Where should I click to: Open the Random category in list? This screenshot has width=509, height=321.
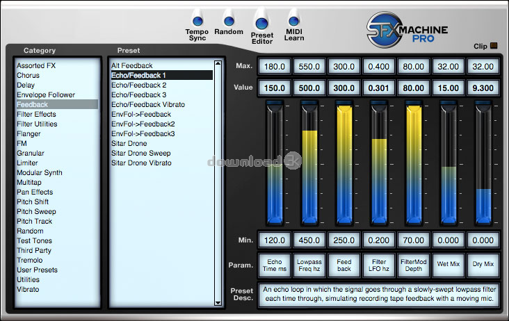coord(30,231)
